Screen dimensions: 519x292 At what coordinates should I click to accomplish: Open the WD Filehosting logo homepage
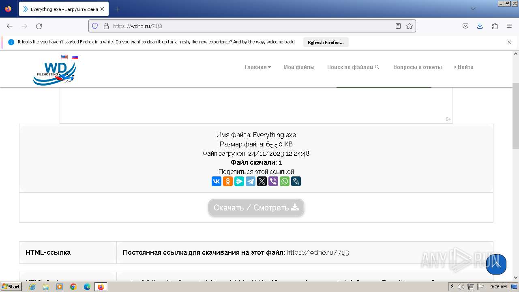pos(55,74)
